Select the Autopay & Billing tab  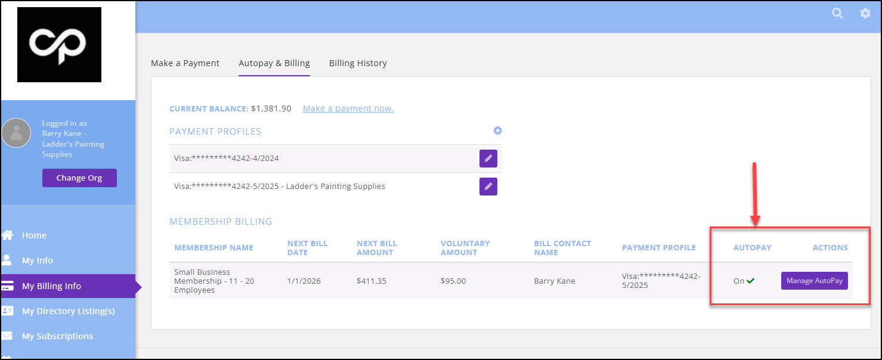(274, 63)
